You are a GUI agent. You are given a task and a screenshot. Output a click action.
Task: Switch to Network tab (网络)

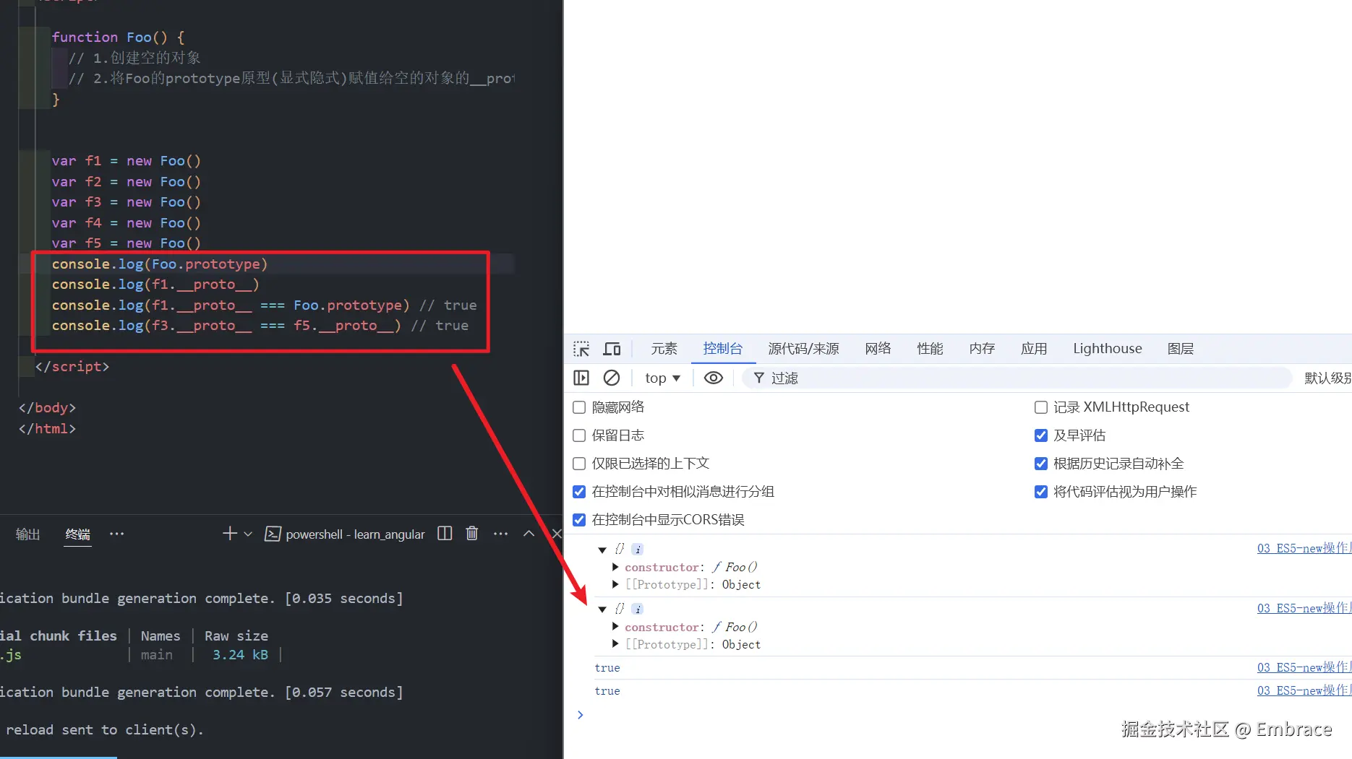878,349
